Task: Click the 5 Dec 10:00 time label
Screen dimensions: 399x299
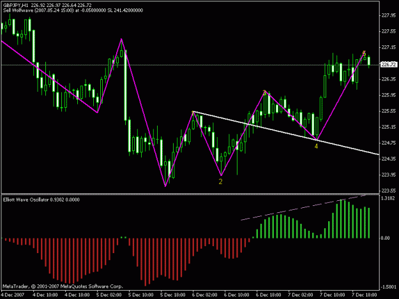Action: click(x=140, y=295)
